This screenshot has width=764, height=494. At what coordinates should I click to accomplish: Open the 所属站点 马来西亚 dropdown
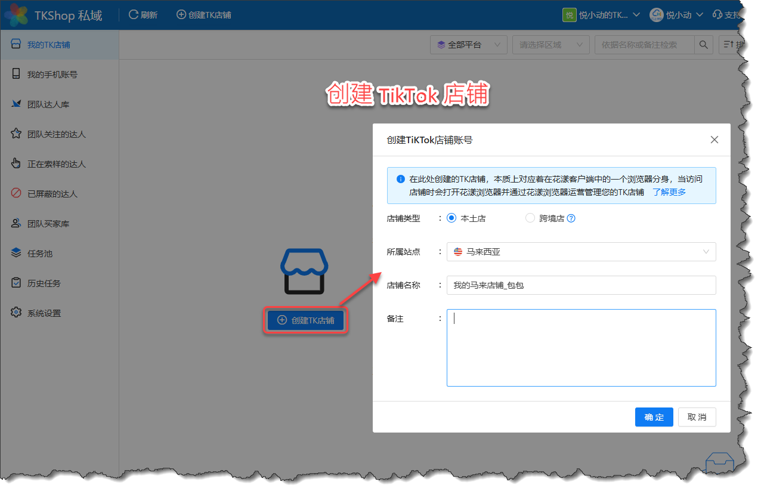pyautogui.click(x=581, y=252)
